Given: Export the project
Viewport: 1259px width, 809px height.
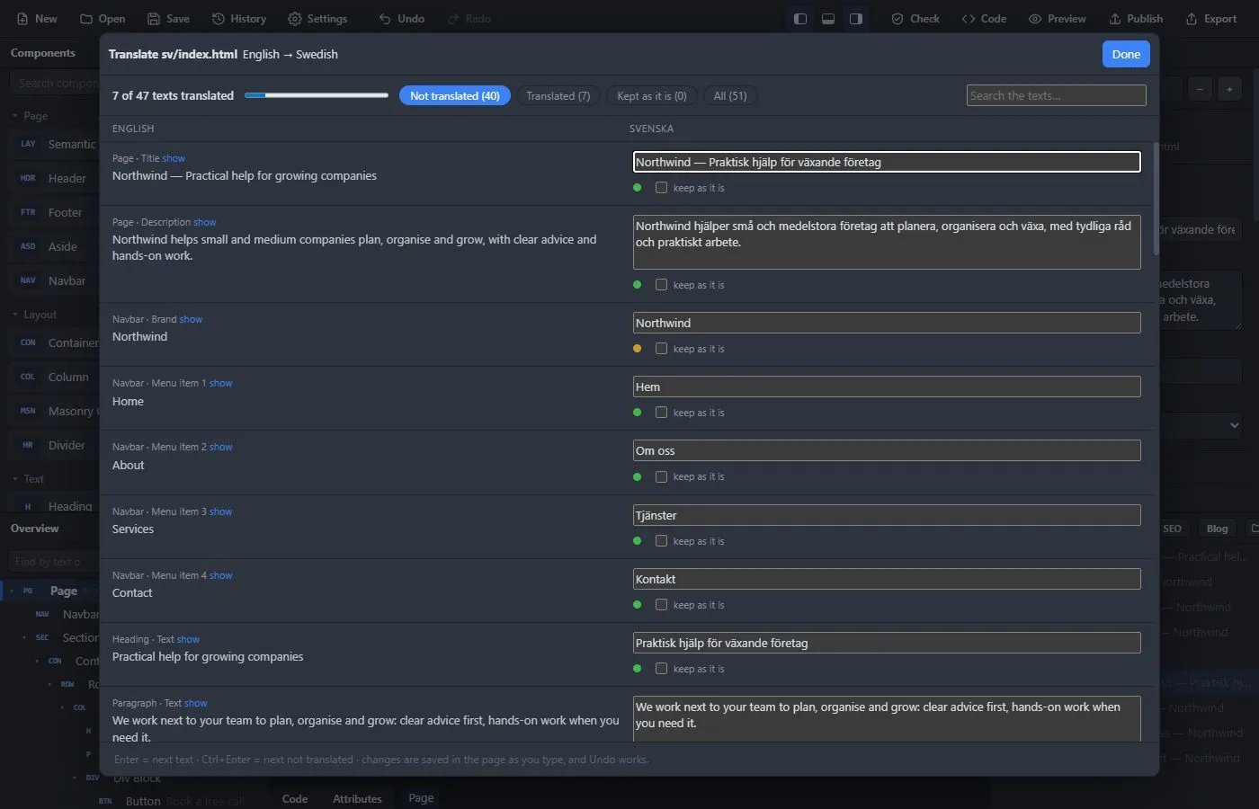Looking at the screenshot, I should click(1210, 19).
